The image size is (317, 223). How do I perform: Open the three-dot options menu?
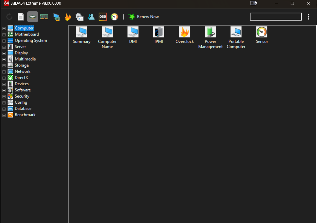(308, 17)
